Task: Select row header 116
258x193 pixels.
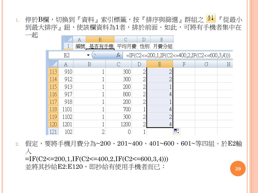Action: 53,94
